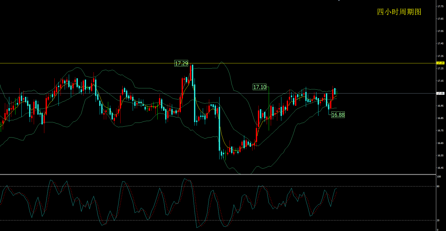This screenshot has width=446, height=231.
Task: Click the 17.10 price annotation label
Action: click(x=260, y=87)
